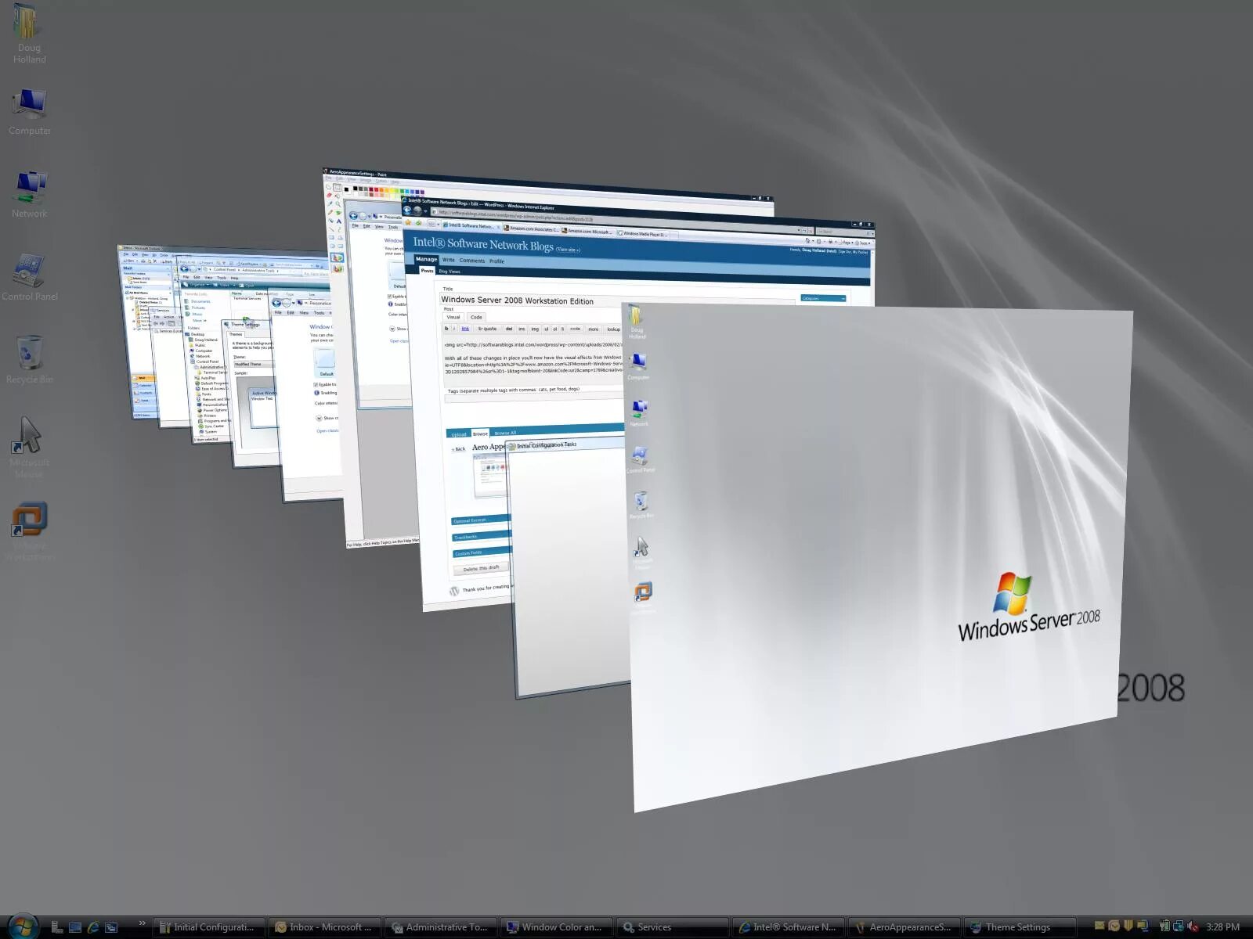The image size is (1253, 939).
Task: Click Delete this draft button
Action: pyautogui.click(x=481, y=569)
